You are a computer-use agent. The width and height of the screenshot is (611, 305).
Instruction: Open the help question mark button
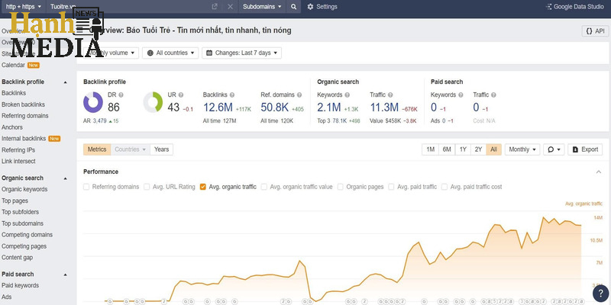(x=601, y=294)
